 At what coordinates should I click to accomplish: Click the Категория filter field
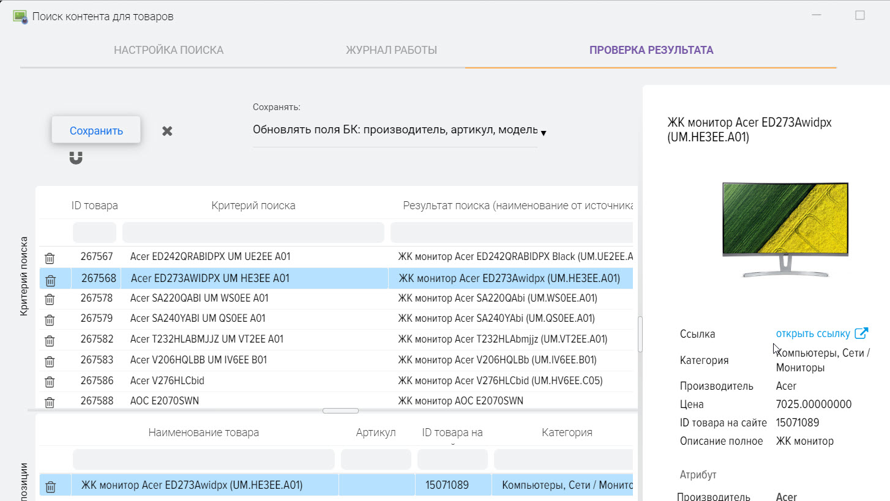click(563, 459)
